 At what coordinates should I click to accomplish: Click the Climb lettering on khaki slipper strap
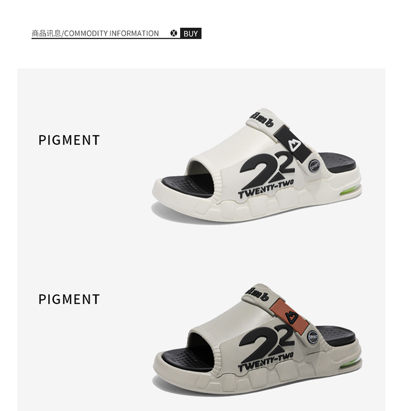[258, 294]
